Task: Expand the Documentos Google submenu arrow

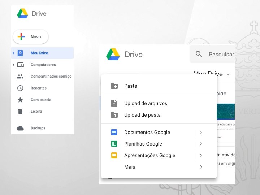Action: coord(201,132)
